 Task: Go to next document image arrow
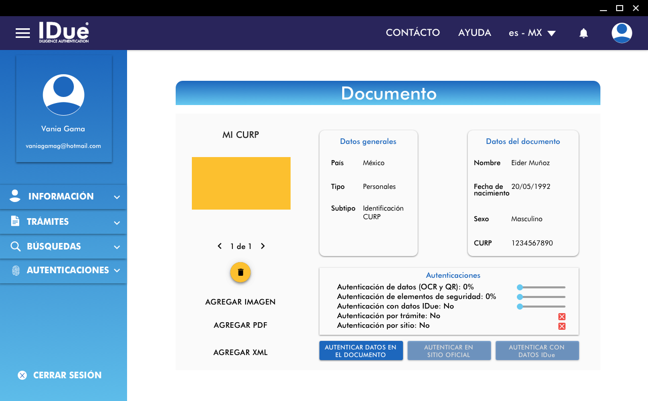(263, 246)
